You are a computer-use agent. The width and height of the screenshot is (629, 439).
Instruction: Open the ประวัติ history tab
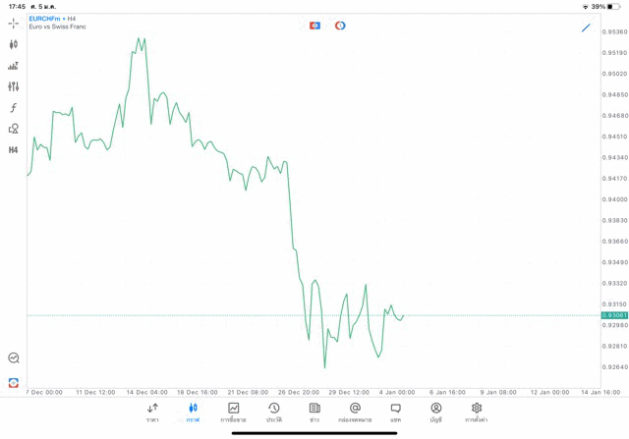[x=274, y=412]
